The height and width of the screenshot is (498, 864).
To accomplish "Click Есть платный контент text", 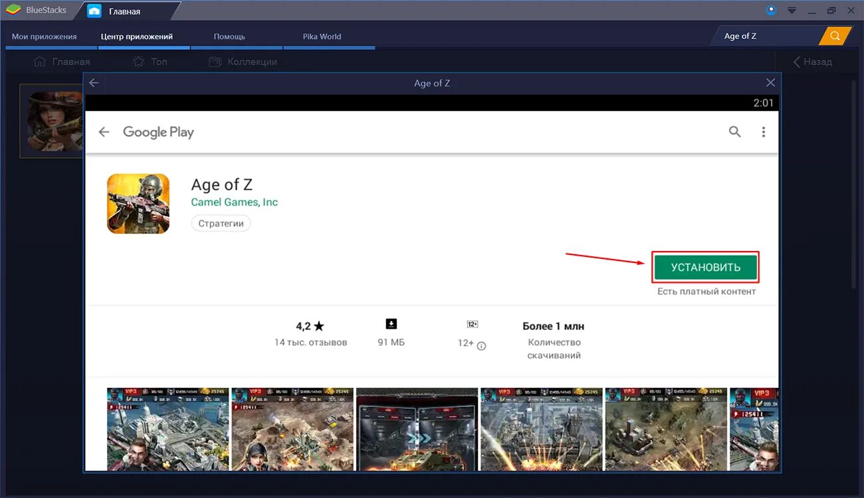I will [706, 291].
